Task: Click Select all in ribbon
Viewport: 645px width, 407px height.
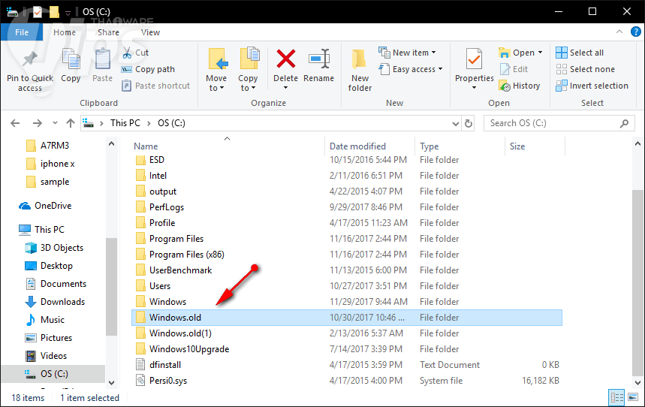Action: (580, 53)
